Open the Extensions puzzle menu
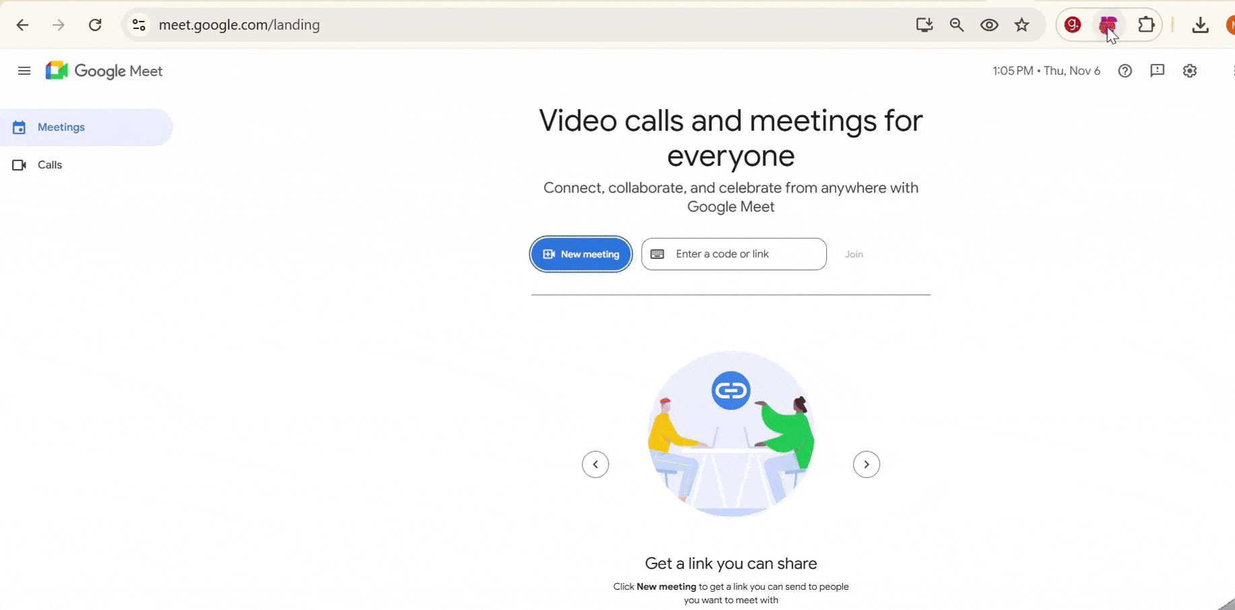Screen dimensions: 1235x610 (x=1146, y=25)
